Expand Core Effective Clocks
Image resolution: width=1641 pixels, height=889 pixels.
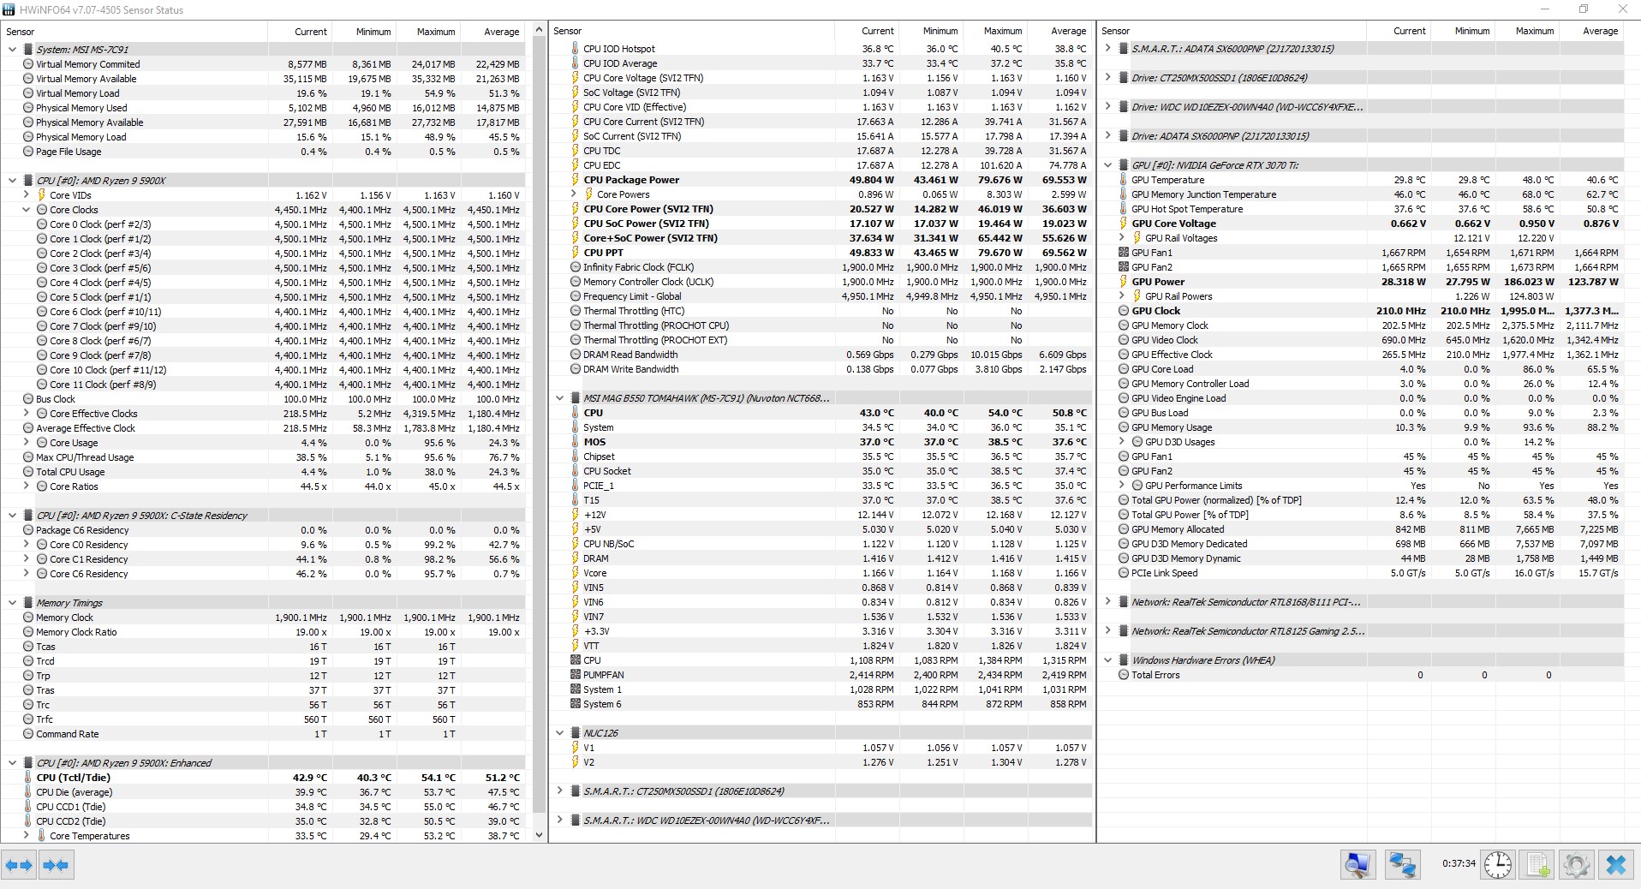[26, 414]
